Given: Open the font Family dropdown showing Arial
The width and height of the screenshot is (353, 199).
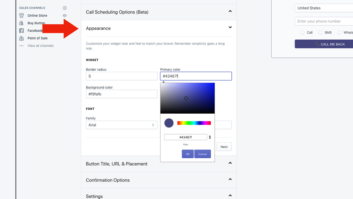Looking at the screenshot, I should [121, 125].
